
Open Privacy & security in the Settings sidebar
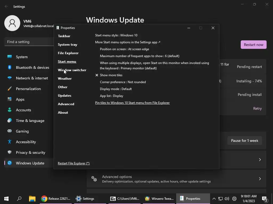coord(29,152)
